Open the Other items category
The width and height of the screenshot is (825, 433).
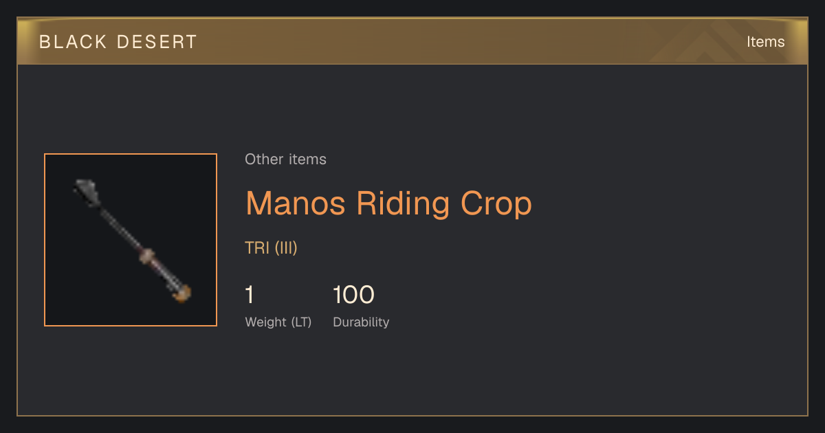(285, 159)
